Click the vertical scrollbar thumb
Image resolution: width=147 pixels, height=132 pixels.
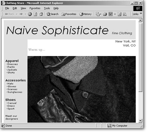[140, 57]
